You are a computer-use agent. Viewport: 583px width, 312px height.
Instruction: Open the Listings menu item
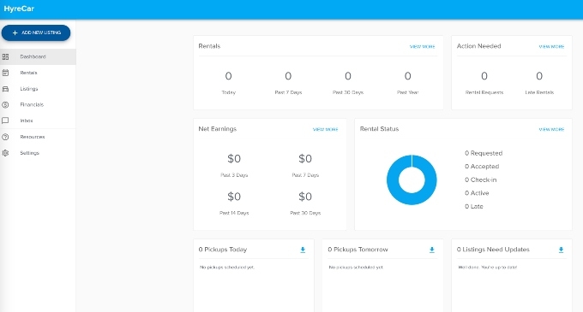pyautogui.click(x=38, y=89)
